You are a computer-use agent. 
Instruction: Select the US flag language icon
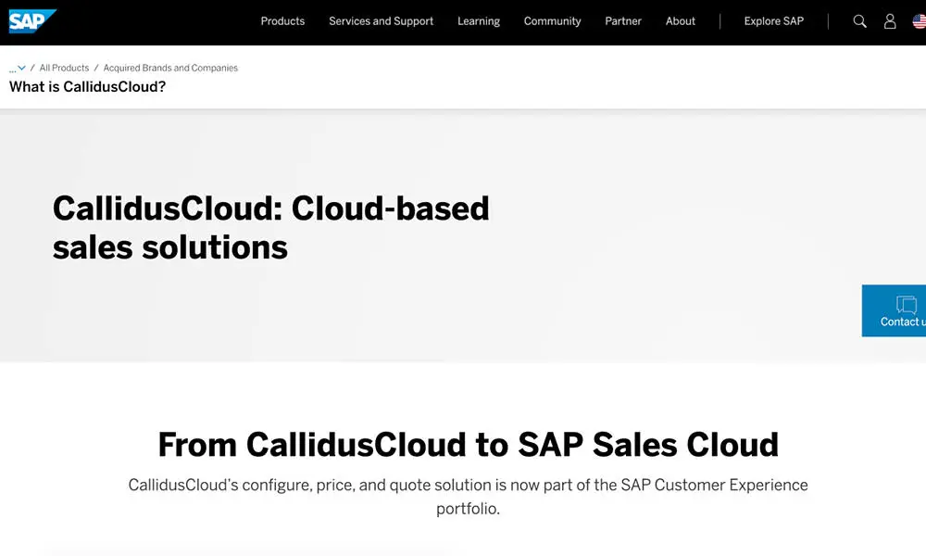(920, 19)
